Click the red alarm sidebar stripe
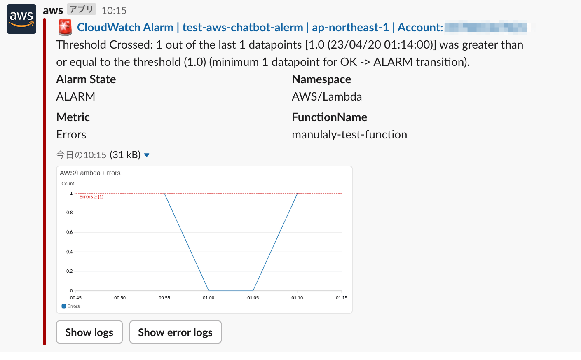The height and width of the screenshot is (360, 581). coord(44,181)
